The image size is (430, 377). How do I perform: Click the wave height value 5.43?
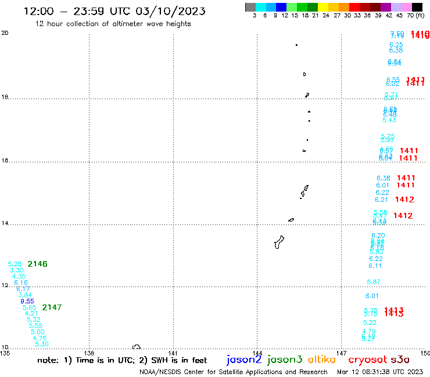click(389, 120)
